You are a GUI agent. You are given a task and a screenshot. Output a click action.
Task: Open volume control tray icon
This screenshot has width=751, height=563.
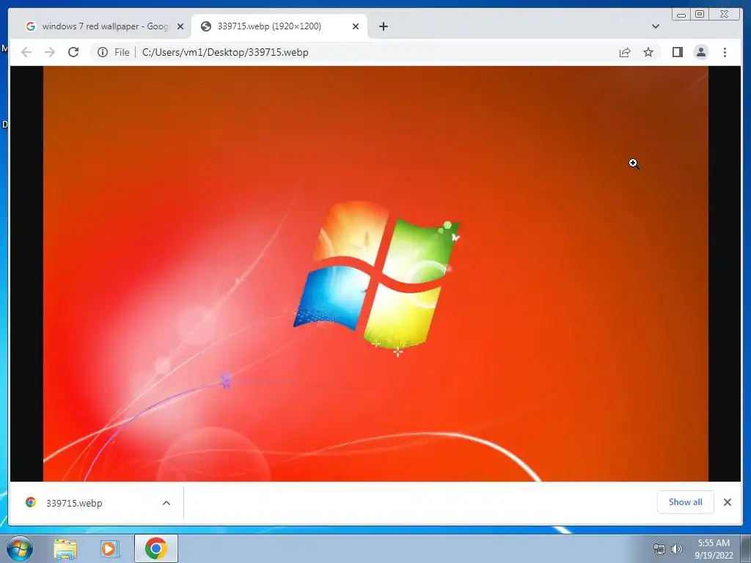(x=676, y=549)
